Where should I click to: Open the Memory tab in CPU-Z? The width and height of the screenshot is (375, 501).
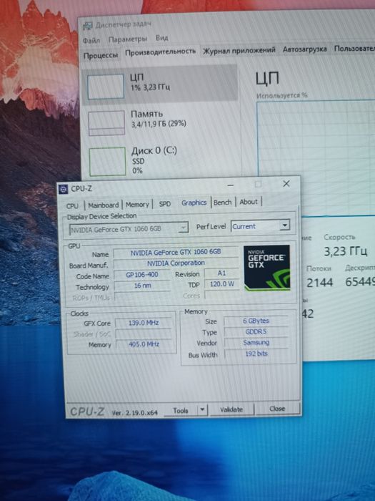[137, 205]
